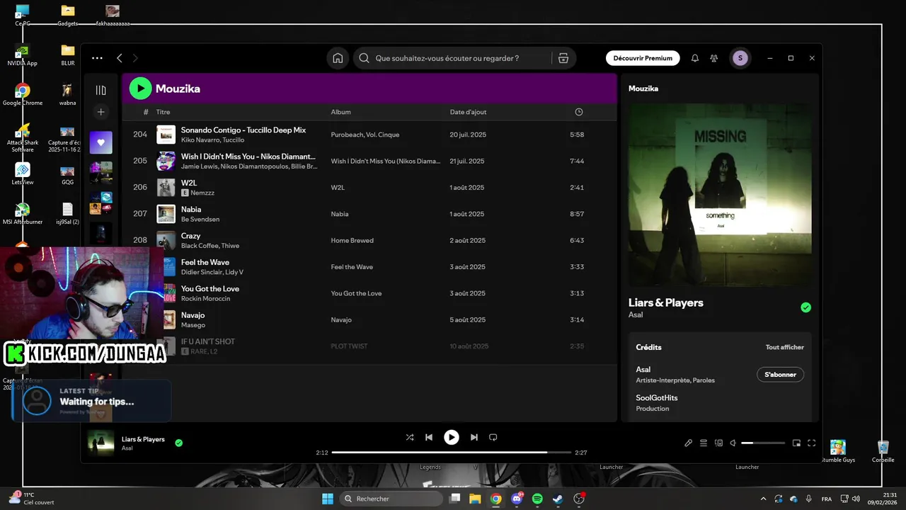The width and height of the screenshot is (906, 510).
Task: Play the Mouzika playlist with green button
Action: click(140, 89)
